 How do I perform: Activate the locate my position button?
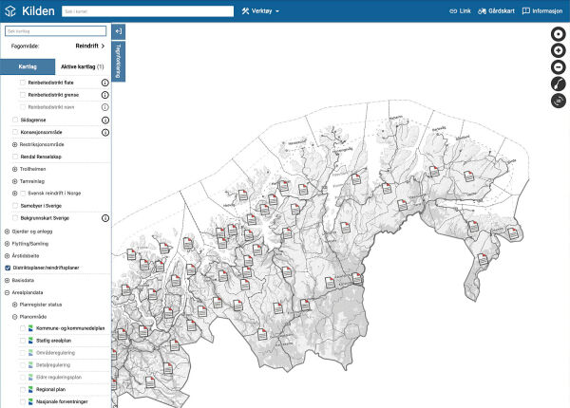tap(558, 34)
